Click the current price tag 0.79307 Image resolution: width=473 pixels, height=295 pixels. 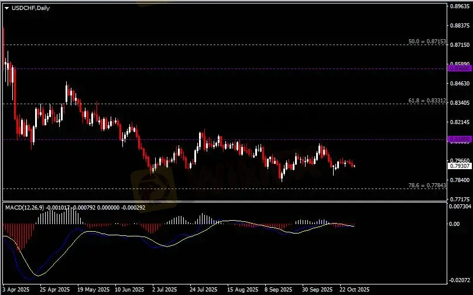click(x=460, y=166)
